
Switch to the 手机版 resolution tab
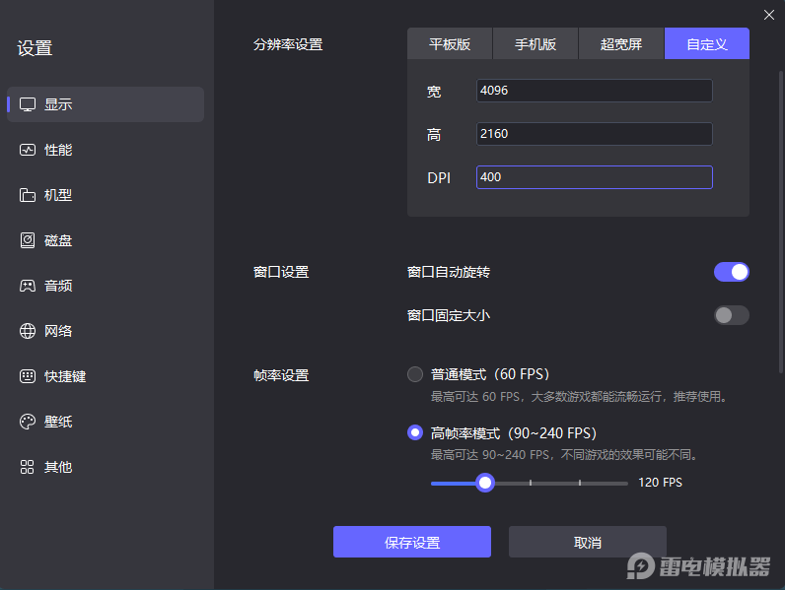535,44
